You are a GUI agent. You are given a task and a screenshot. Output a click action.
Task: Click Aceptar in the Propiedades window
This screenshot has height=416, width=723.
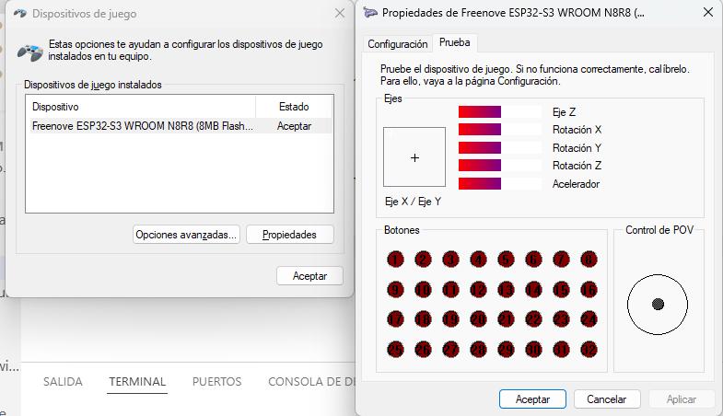pos(532,399)
